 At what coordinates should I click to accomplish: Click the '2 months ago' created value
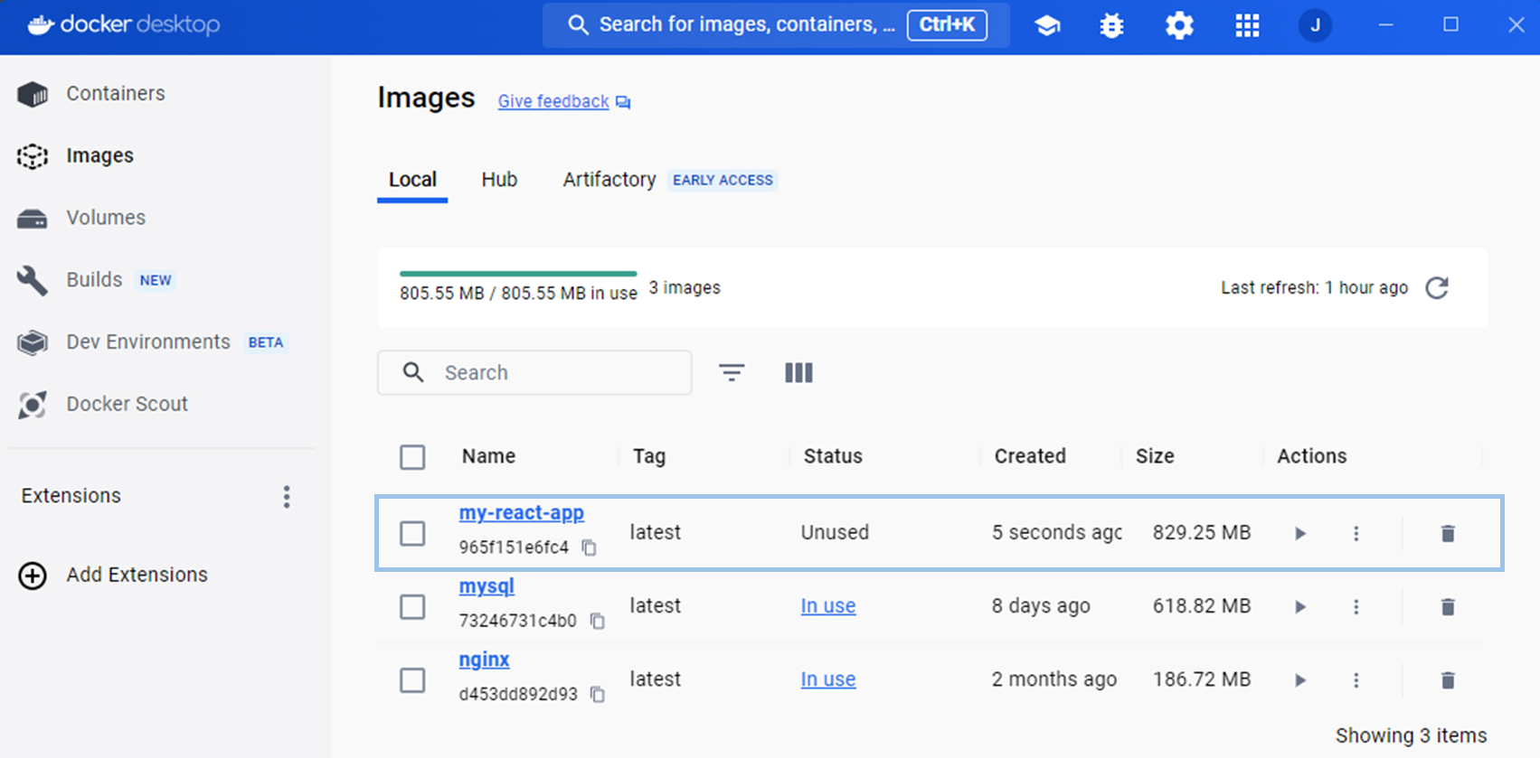click(1054, 678)
